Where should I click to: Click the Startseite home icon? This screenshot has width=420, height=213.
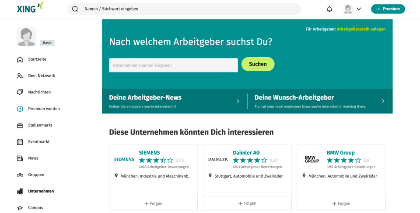click(x=20, y=59)
